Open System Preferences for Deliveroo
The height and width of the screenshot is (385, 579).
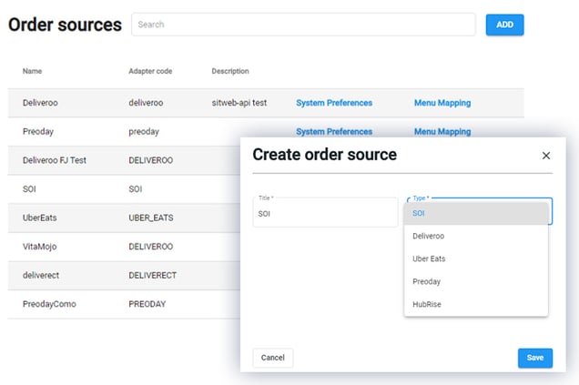[334, 103]
